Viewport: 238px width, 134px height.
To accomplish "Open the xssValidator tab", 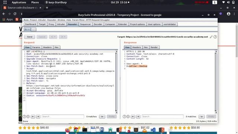I will (170, 24).
